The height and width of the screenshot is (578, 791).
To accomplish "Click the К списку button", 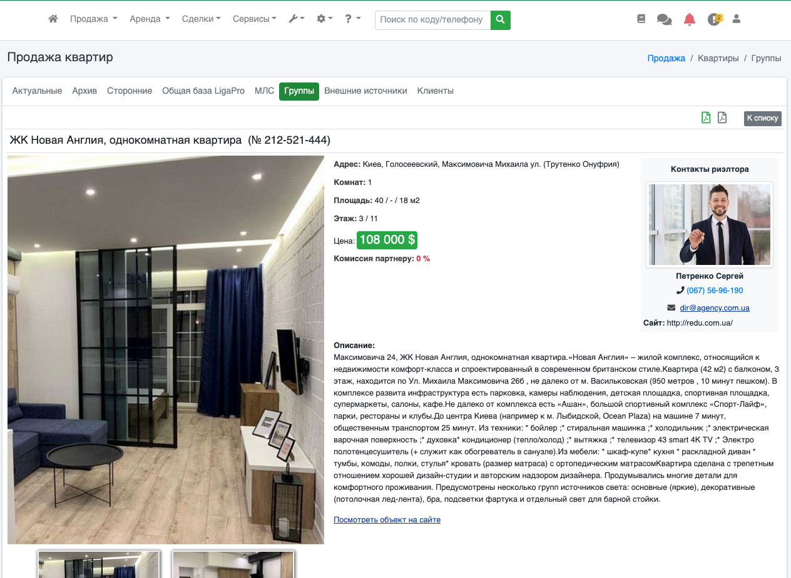I will (763, 118).
